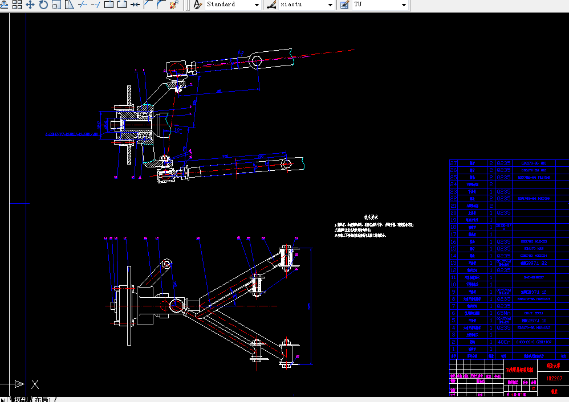Select the Fillet tool

(x=161, y=5)
